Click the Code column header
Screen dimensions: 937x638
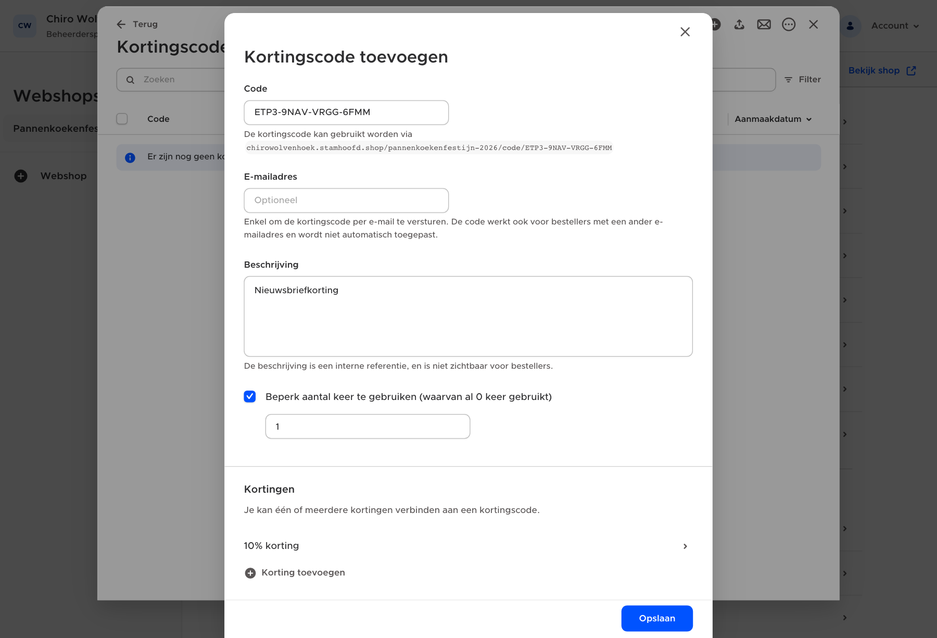click(158, 119)
